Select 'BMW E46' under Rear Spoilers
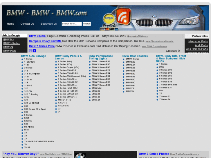The image size is (211, 158). click(130, 77)
